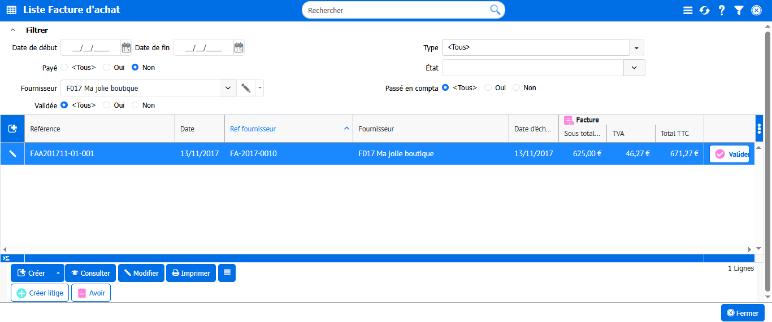Open the hamburger menu in title bar
The height and width of the screenshot is (322, 772).
pyautogui.click(x=688, y=10)
